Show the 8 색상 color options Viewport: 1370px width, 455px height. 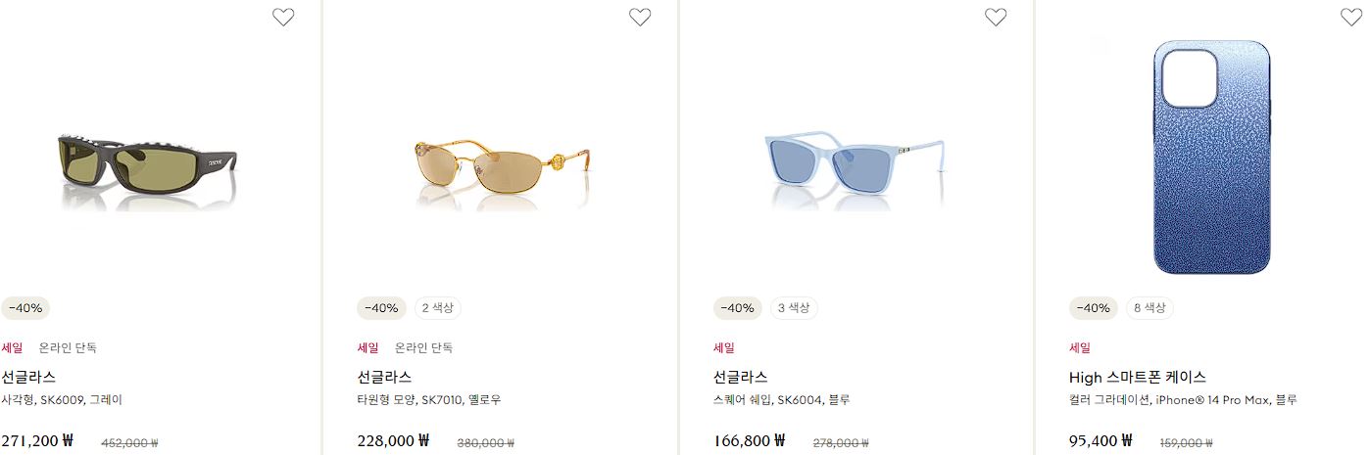[x=1150, y=308]
